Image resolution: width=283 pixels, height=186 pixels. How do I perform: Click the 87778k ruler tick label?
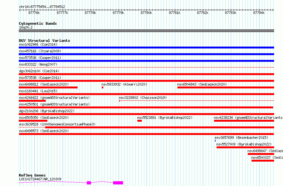90,13
